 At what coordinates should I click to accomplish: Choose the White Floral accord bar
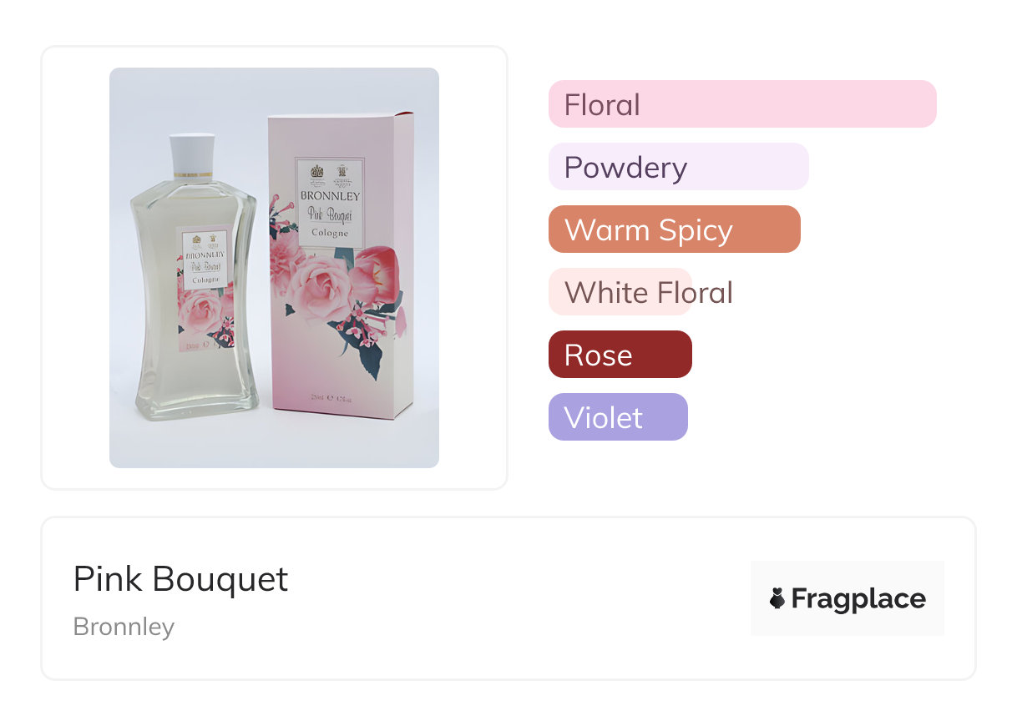tap(620, 292)
